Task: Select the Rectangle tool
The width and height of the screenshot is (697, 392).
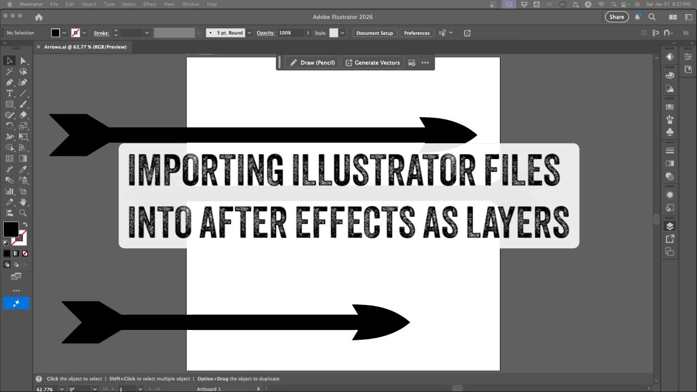Action: click(9, 104)
